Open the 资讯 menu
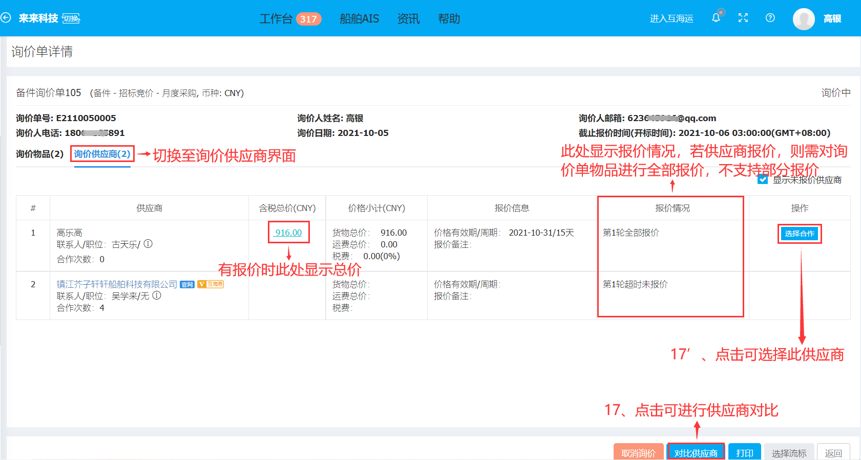 [409, 19]
